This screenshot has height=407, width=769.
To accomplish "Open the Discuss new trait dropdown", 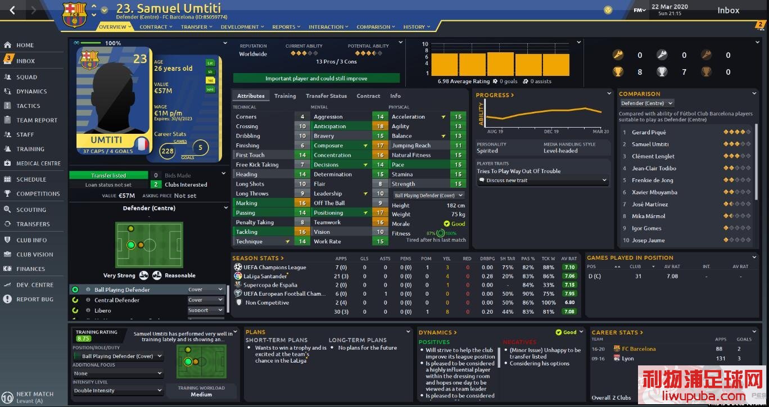I will click(542, 180).
